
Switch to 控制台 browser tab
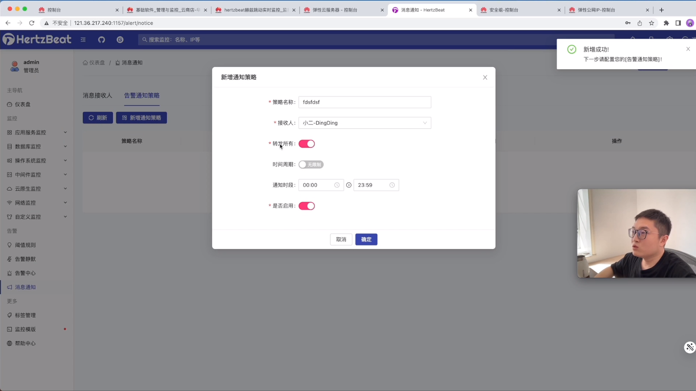[78, 10]
